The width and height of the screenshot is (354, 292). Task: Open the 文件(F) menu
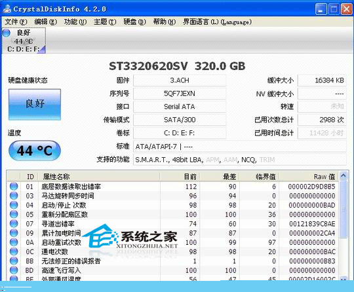[x=16, y=22]
